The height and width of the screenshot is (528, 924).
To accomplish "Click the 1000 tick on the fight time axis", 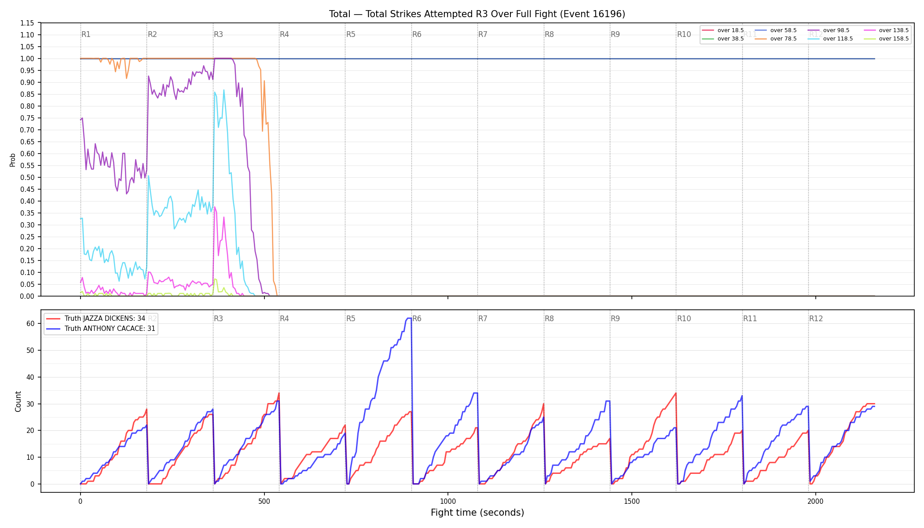I will (448, 501).
